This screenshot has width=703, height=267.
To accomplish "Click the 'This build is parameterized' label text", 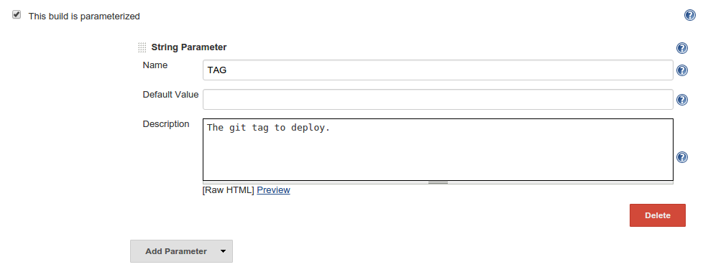I will click(x=84, y=16).
